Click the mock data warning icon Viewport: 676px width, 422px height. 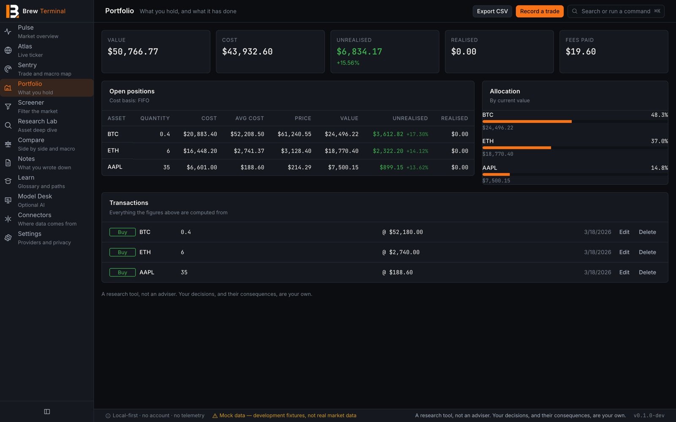215,416
